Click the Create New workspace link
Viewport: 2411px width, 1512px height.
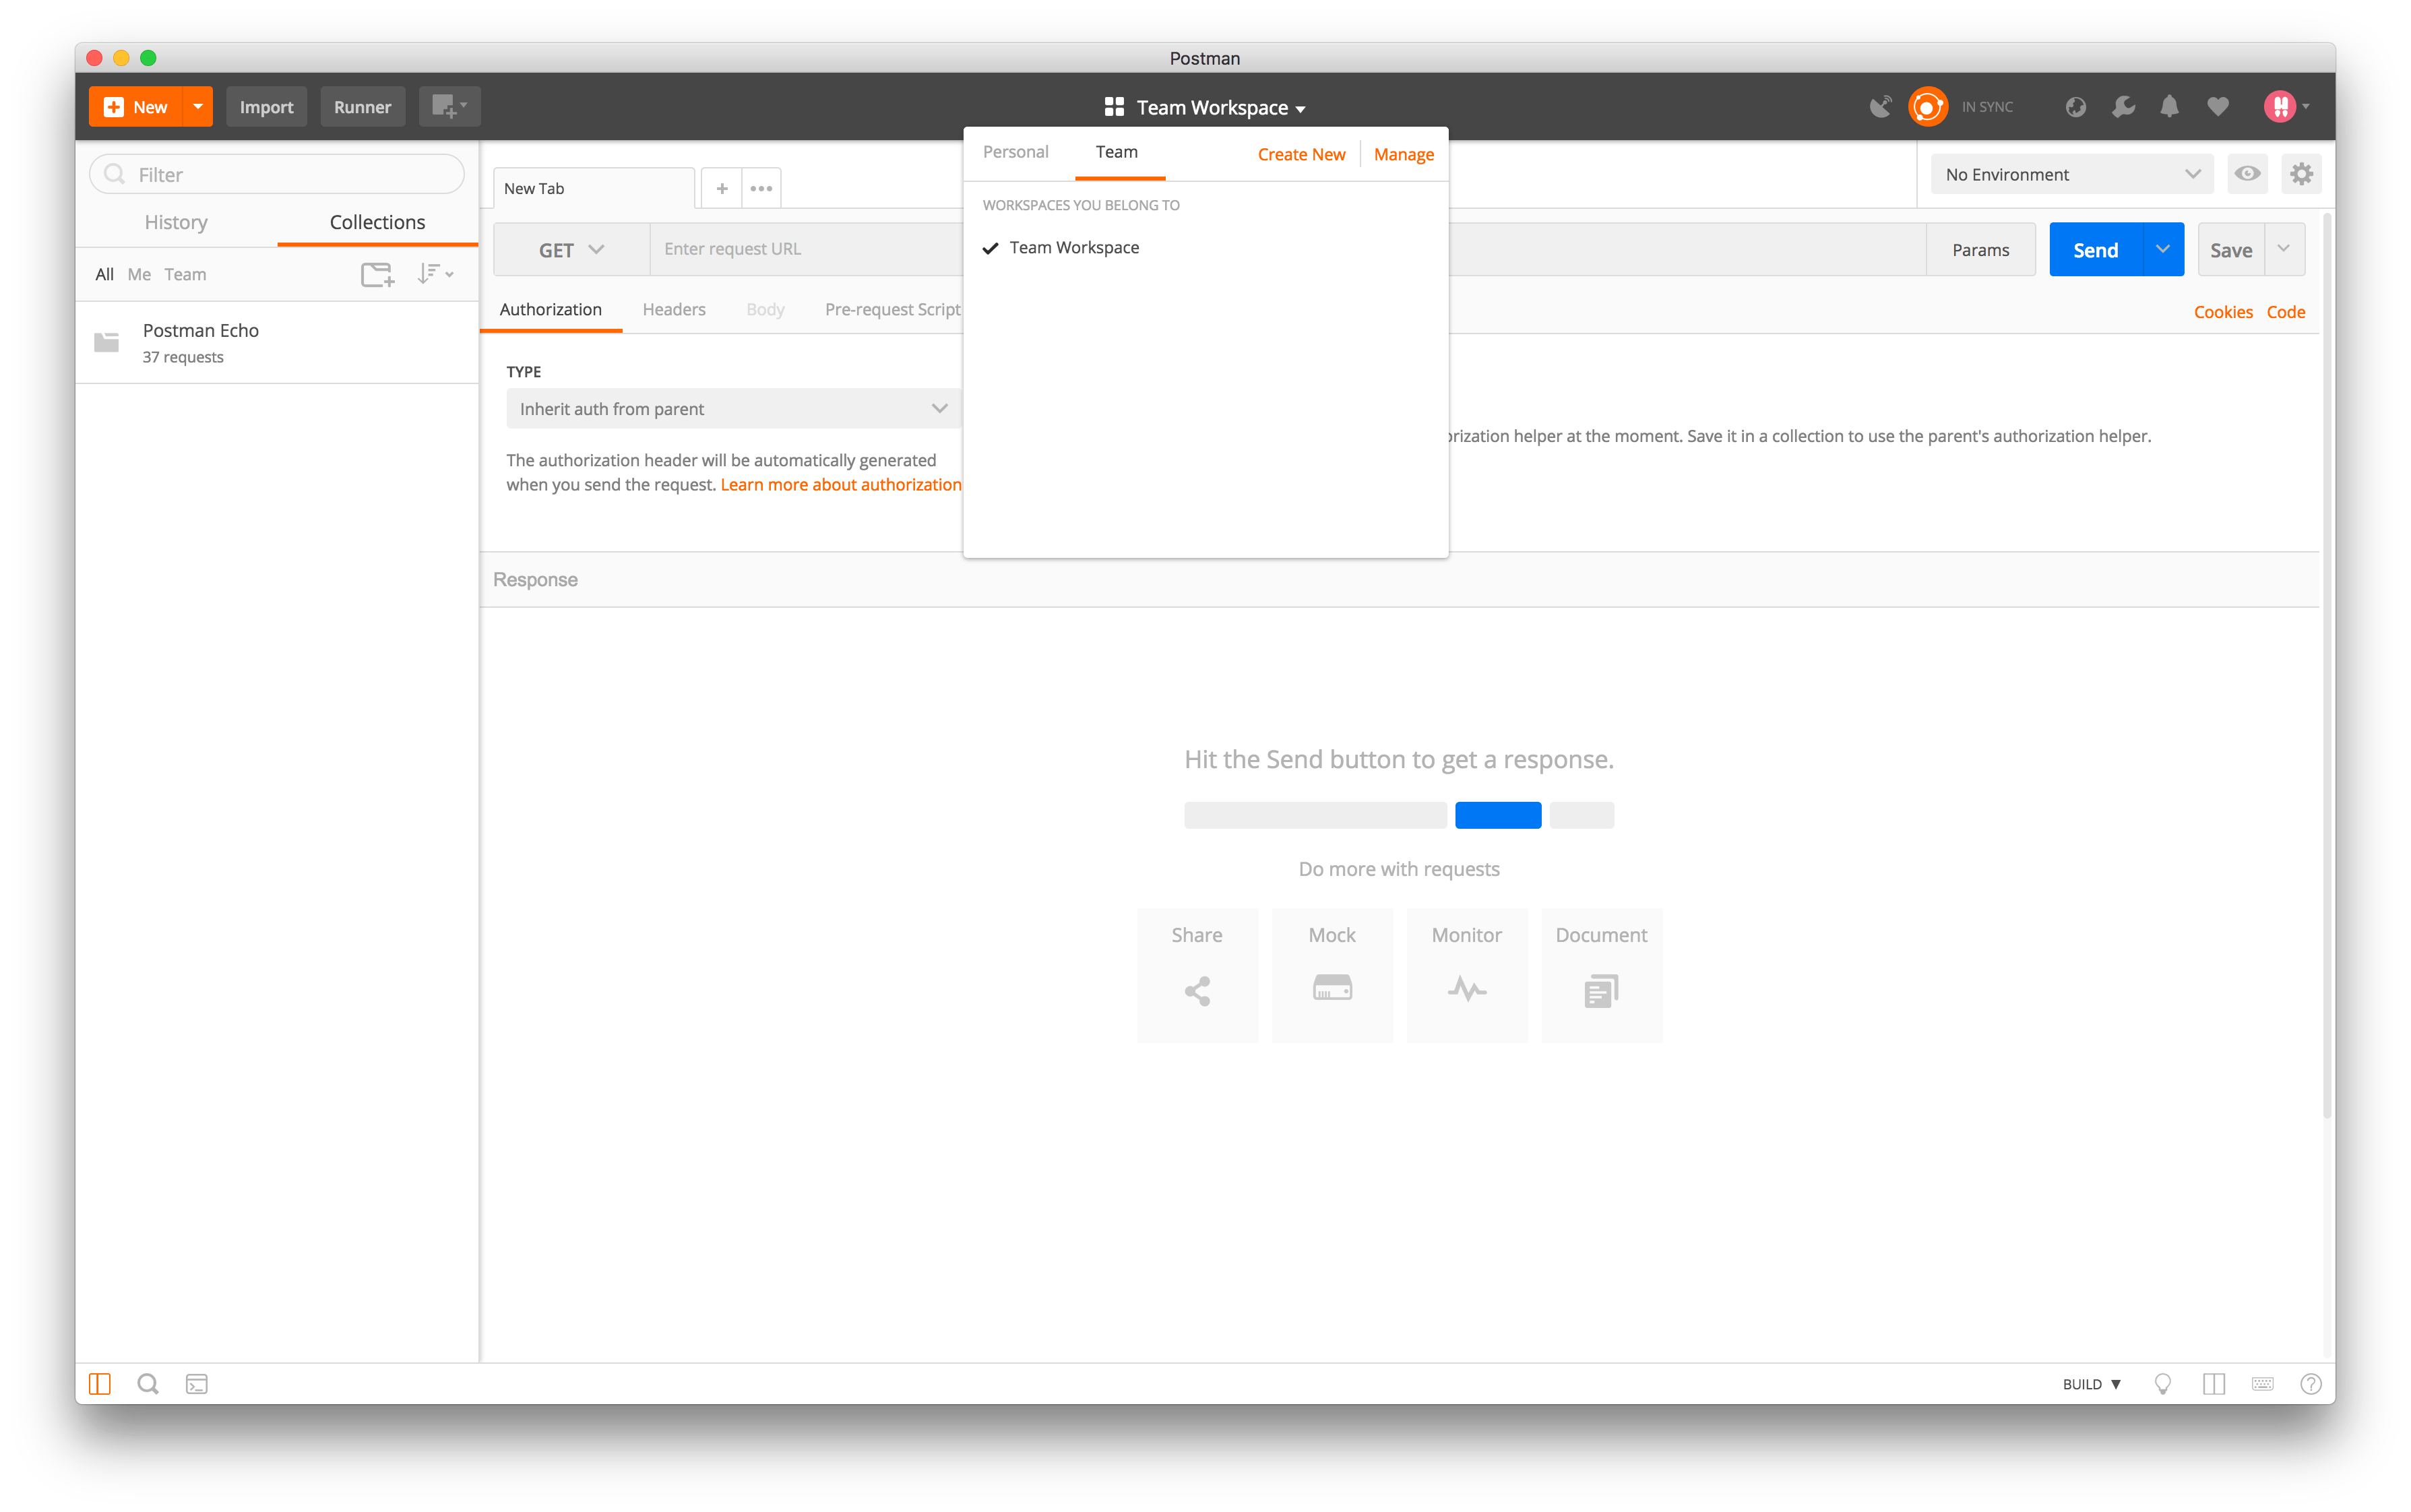click(x=1301, y=154)
